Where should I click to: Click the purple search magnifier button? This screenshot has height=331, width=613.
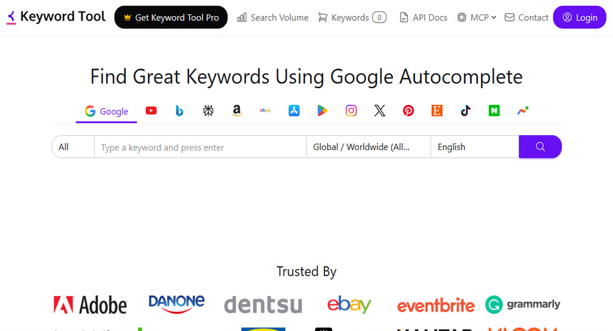pyautogui.click(x=540, y=147)
